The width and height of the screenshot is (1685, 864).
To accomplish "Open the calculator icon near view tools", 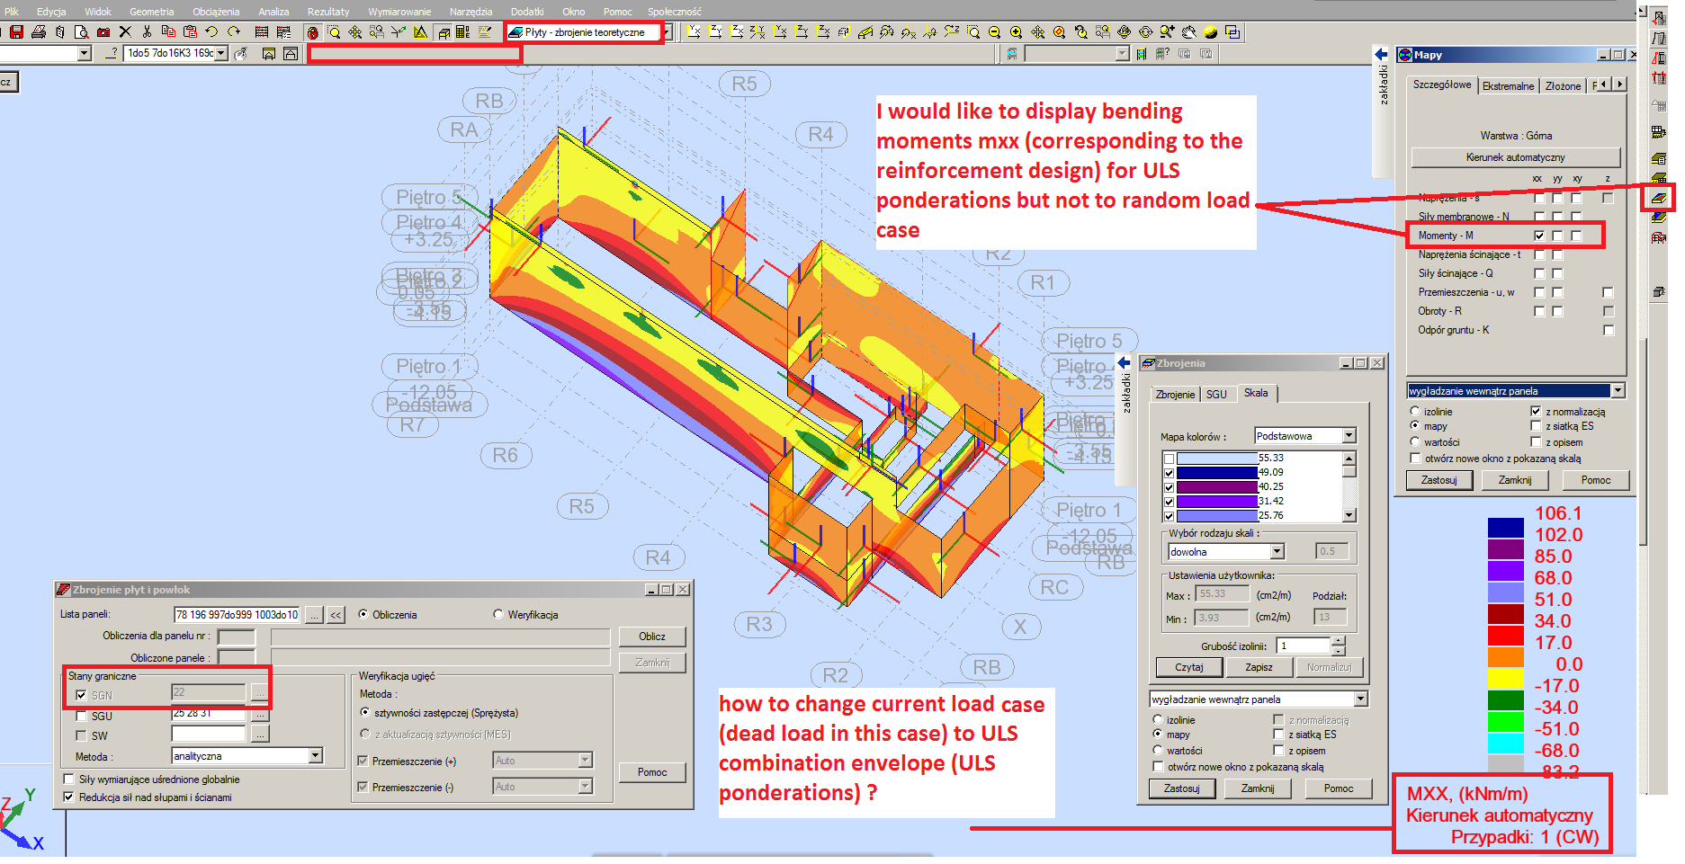I will [462, 32].
